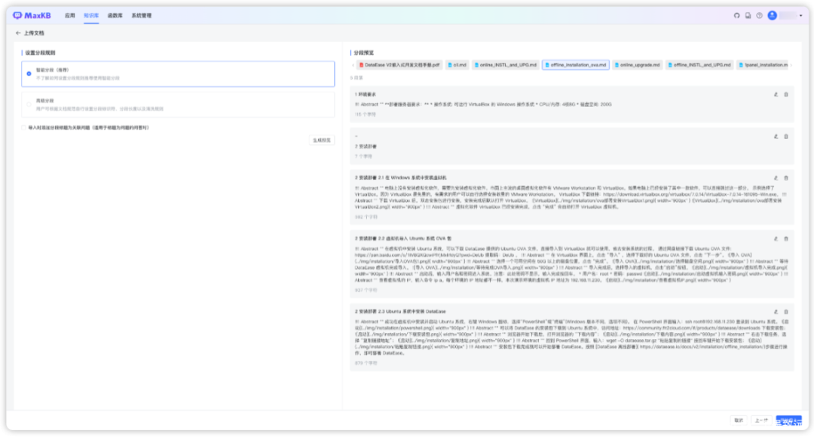The height and width of the screenshot is (437, 814).
Task: Click the 上一步 button
Action: pos(760,420)
